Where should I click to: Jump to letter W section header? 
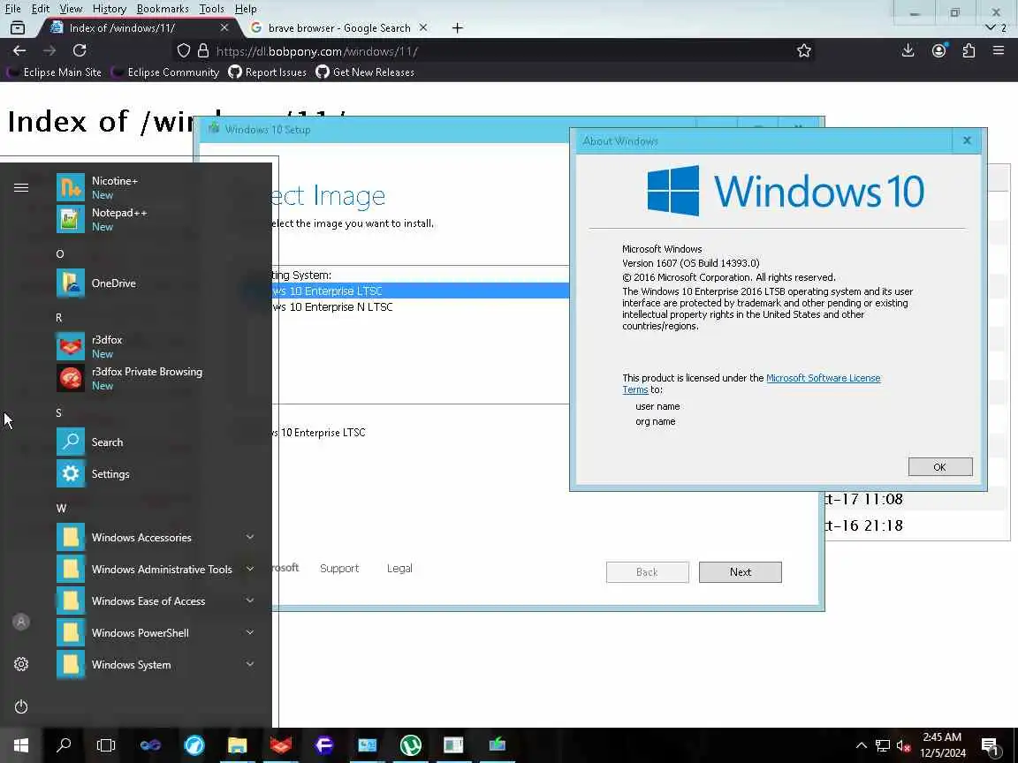point(61,508)
